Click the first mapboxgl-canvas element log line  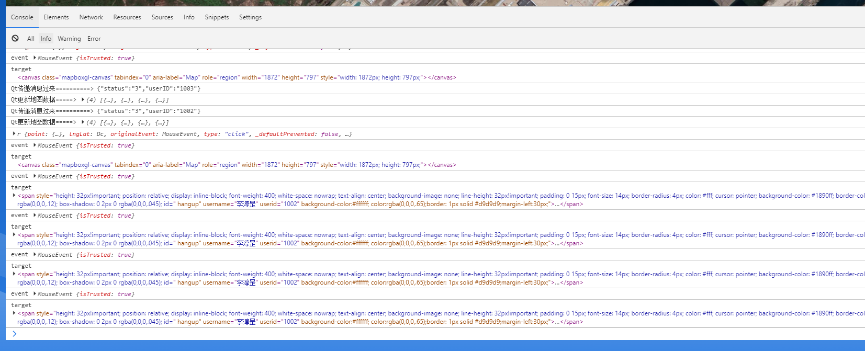[x=237, y=77]
